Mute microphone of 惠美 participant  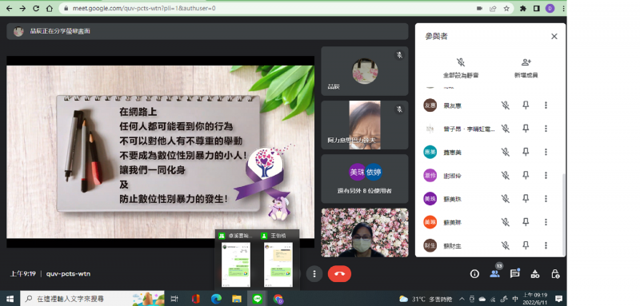point(506,152)
